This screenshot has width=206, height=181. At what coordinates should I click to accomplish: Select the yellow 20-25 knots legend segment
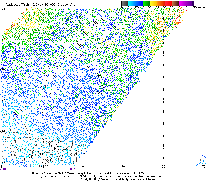[154, 3]
